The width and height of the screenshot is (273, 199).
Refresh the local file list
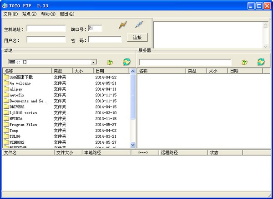tap(127, 62)
